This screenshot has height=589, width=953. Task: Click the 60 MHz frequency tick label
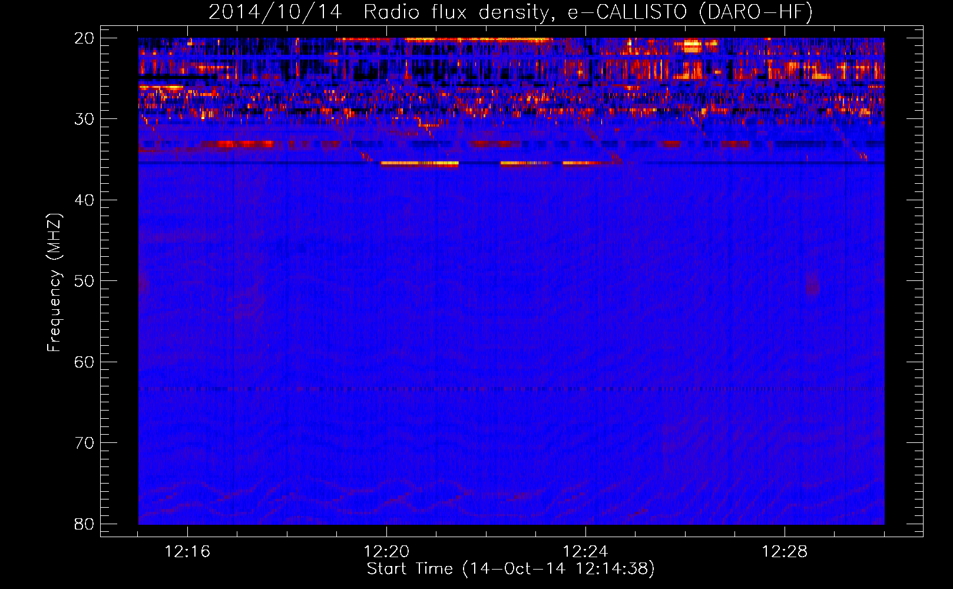84,362
